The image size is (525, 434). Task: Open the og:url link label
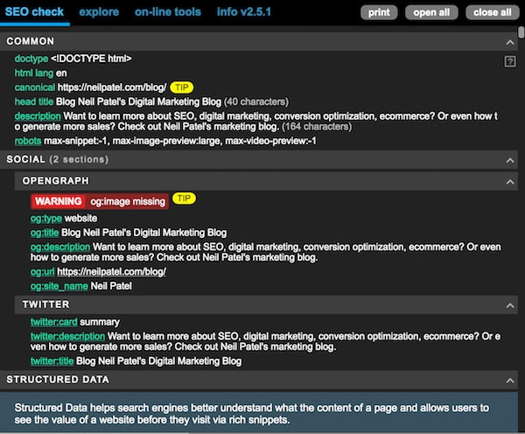click(44, 272)
